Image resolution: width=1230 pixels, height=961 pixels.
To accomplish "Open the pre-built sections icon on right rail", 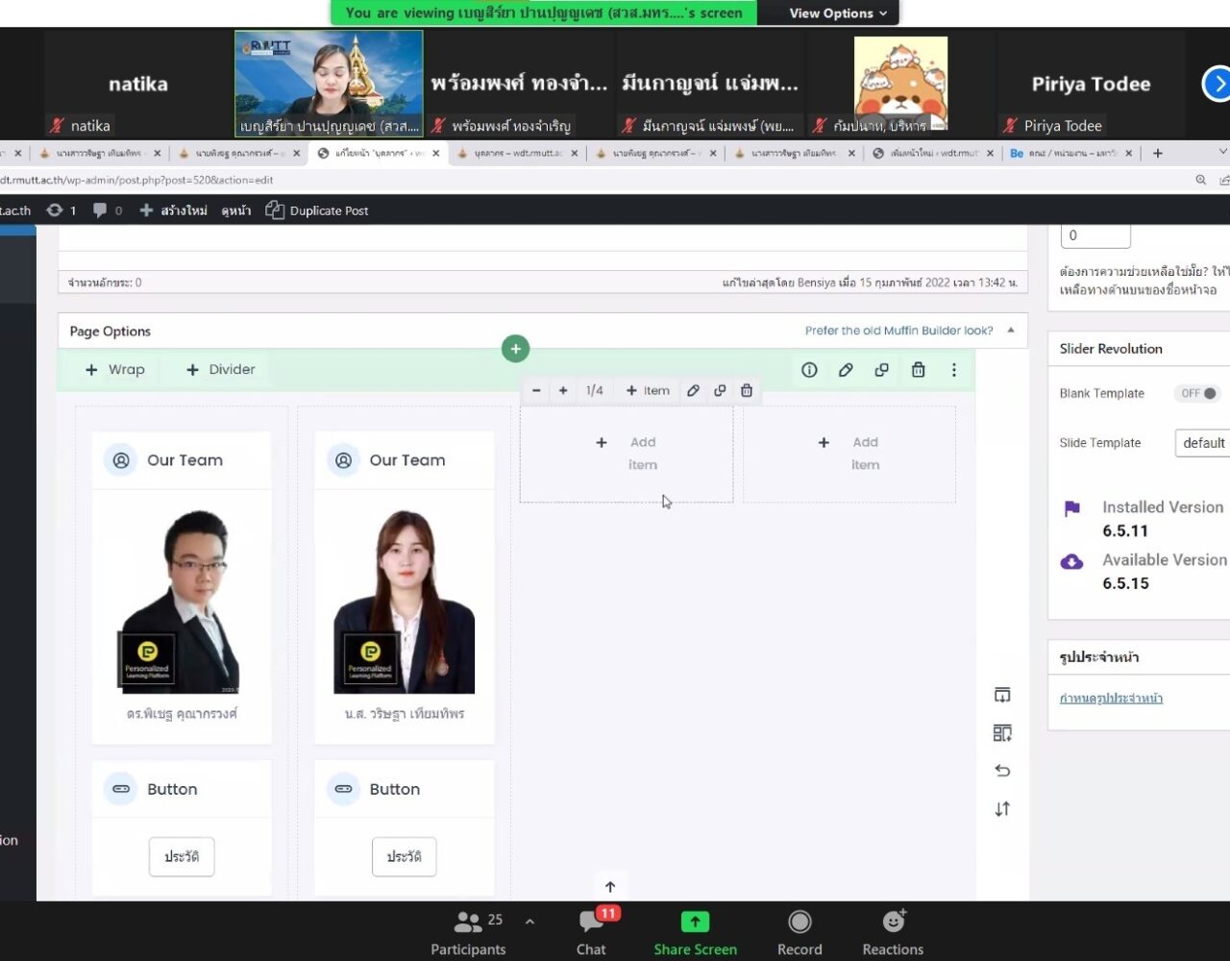I will [1002, 733].
